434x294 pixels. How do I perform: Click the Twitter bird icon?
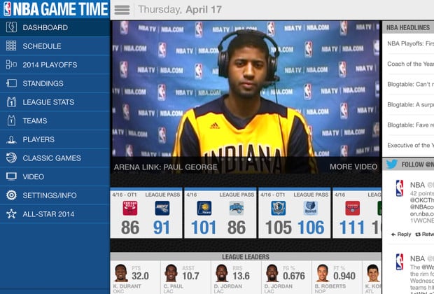pyautogui.click(x=392, y=164)
